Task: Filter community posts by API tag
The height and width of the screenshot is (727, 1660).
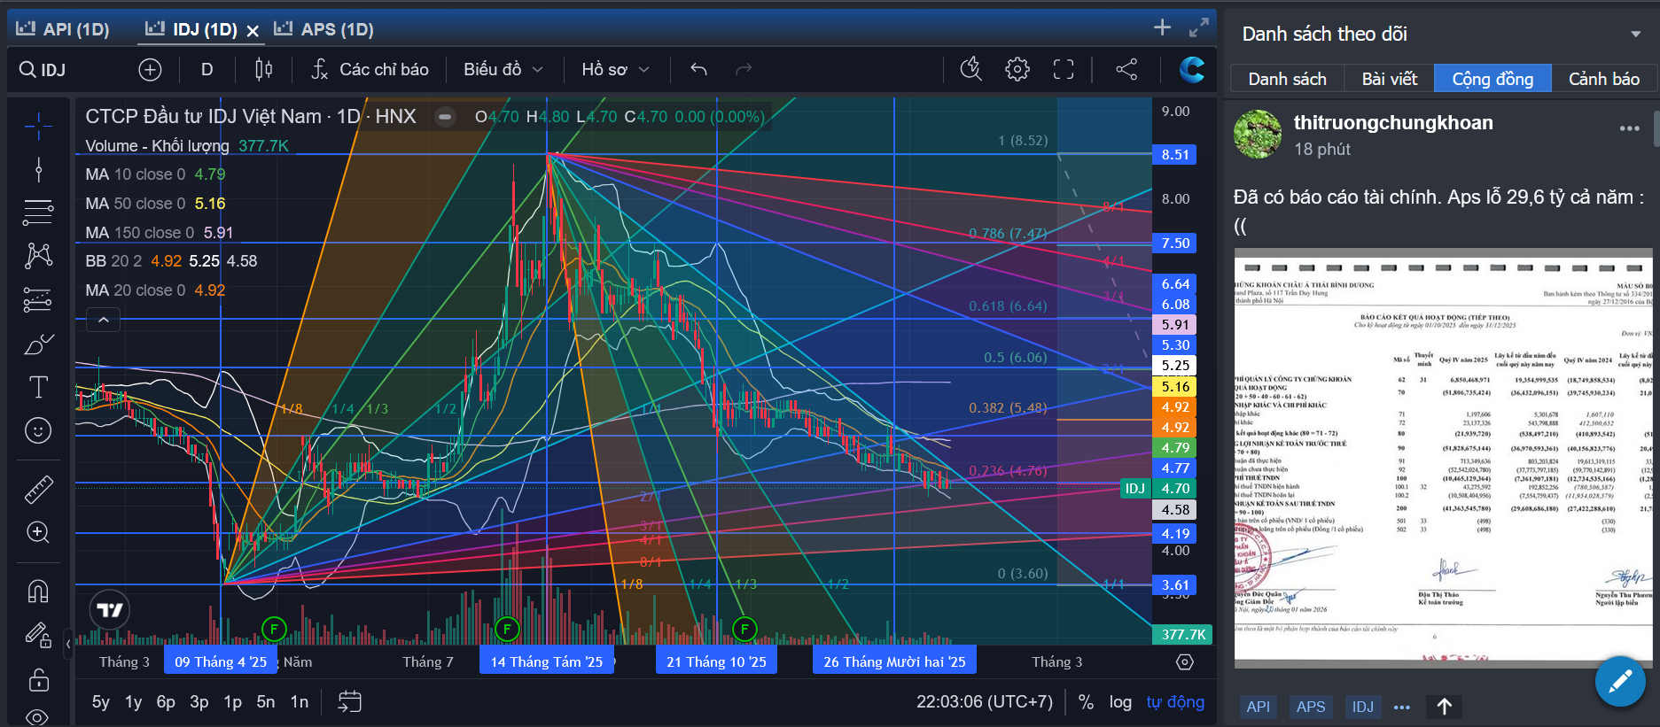Action: tap(1258, 707)
